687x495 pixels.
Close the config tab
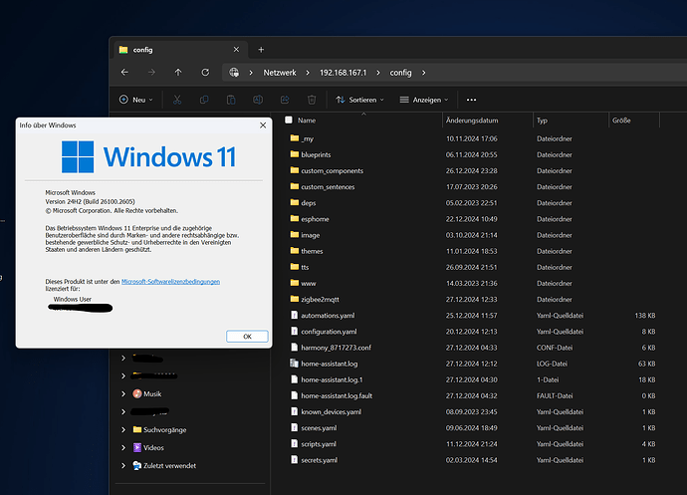coord(236,50)
